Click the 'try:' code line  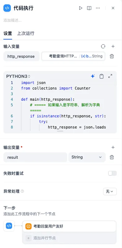[43, 122]
